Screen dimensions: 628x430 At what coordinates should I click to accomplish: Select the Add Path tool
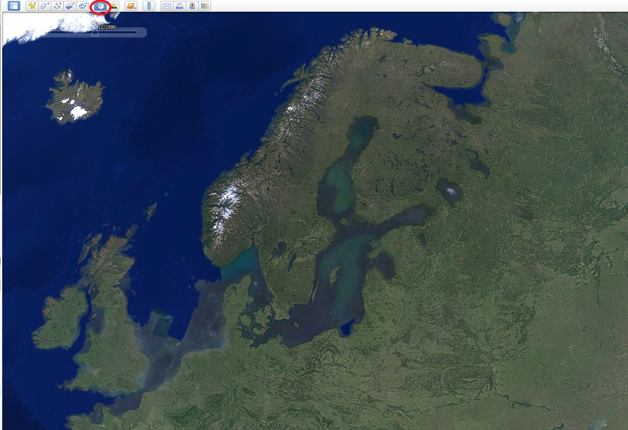click(57, 6)
